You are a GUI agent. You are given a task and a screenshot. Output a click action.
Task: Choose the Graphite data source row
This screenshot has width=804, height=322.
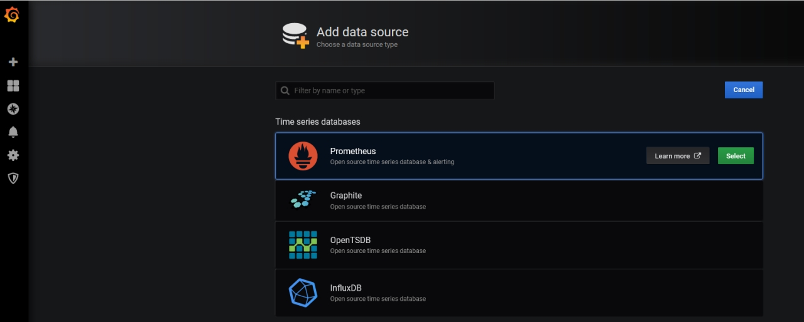pos(519,200)
